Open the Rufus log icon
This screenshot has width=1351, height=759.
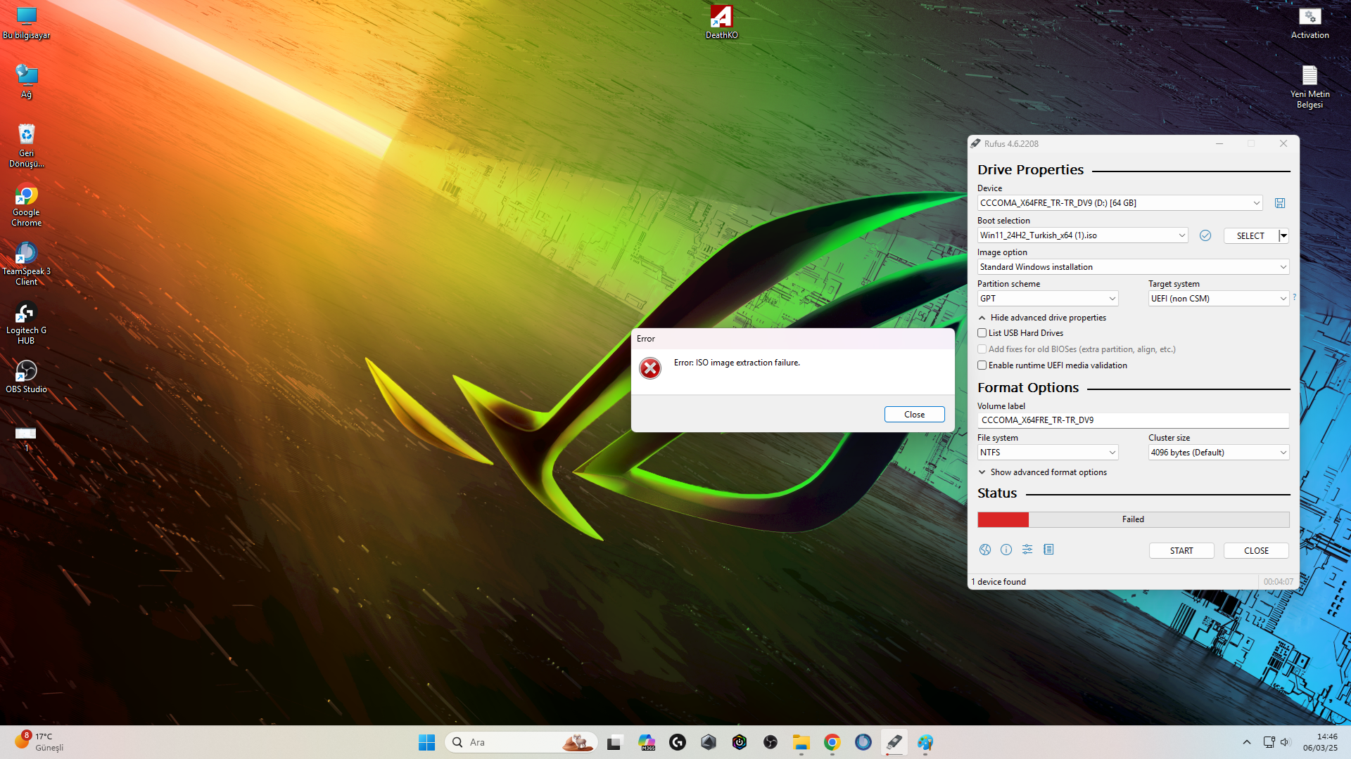[1048, 550]
